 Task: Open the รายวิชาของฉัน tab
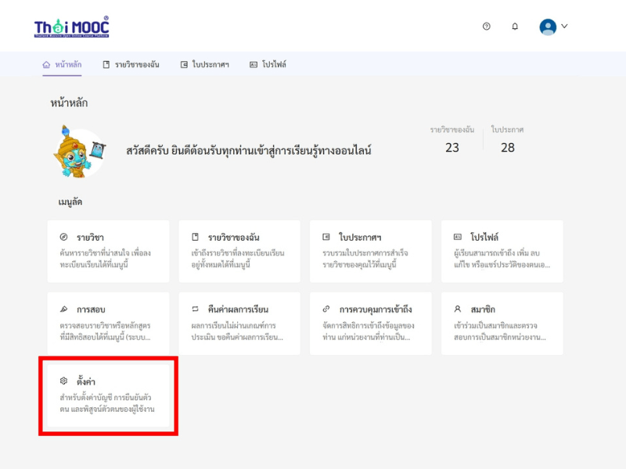(x=131, y=65)
